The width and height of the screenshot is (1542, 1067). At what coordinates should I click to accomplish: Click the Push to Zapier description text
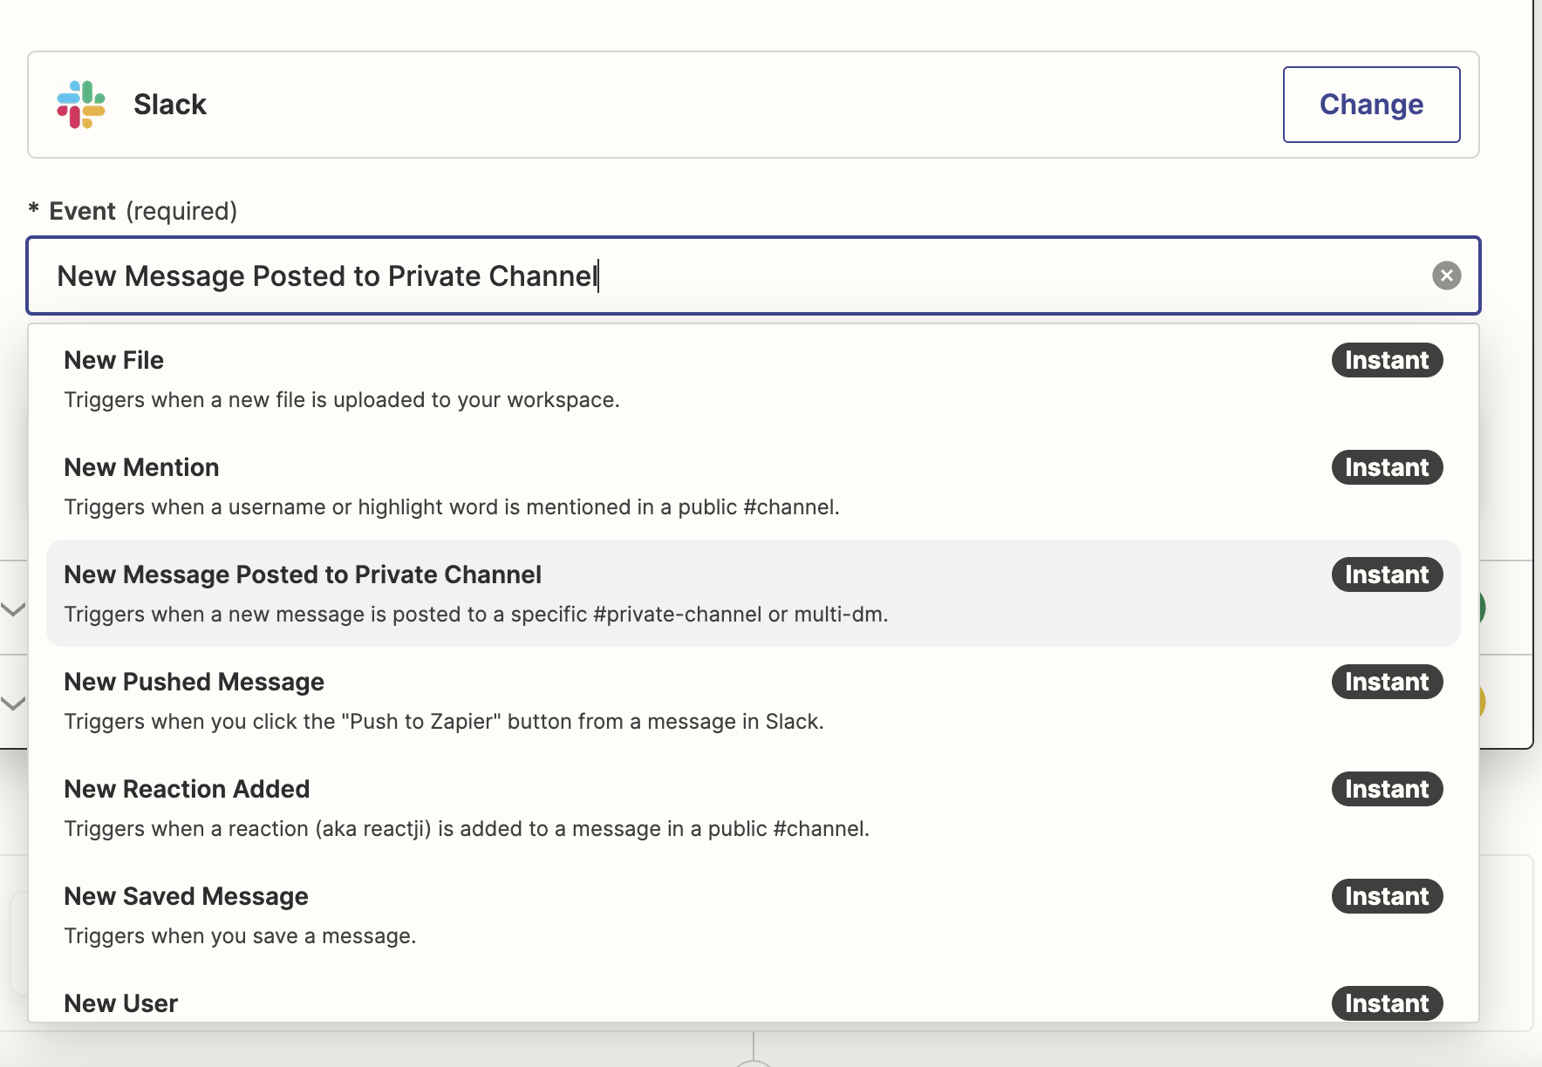pyautogui.click(x=444, y=722)
